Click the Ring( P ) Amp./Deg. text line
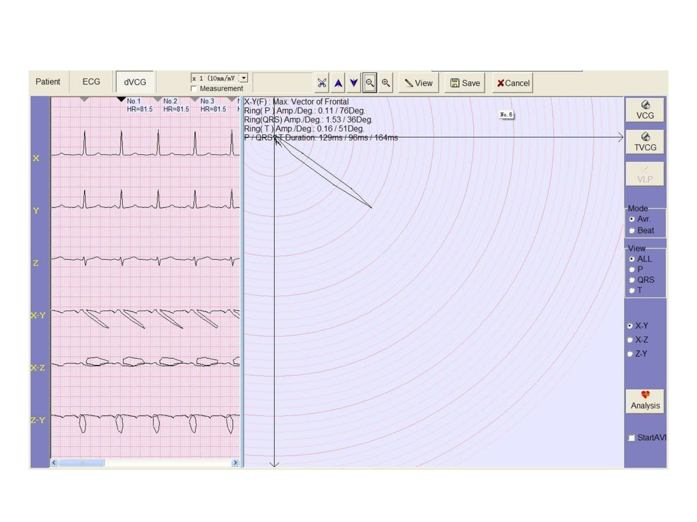 pyautogui.click(x=304, y=111)
